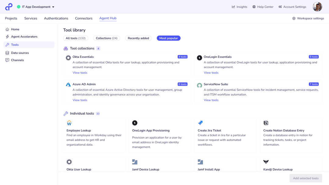
Task: Click the ServiceNow Suite logo icon
Action: coord(199,85)
